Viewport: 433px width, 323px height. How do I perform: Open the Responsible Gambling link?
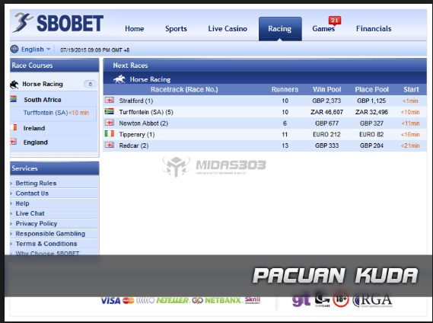click(x=50, y=234)
